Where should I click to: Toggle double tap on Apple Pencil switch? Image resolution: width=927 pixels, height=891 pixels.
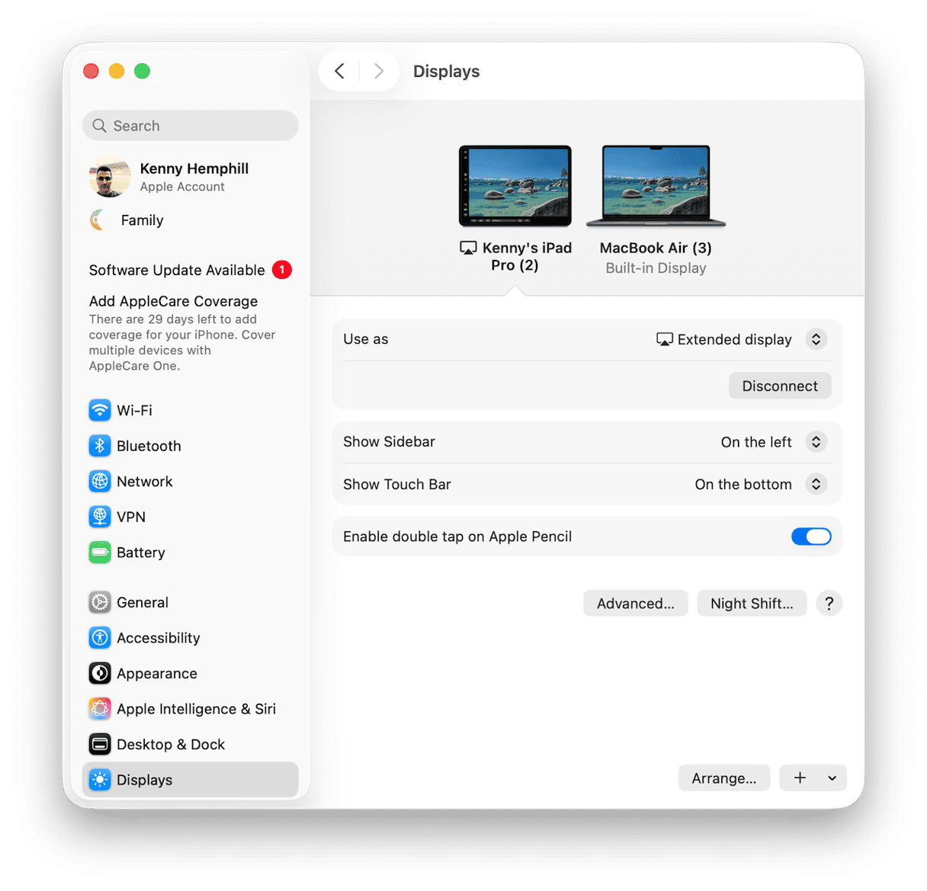pos(811,537)
